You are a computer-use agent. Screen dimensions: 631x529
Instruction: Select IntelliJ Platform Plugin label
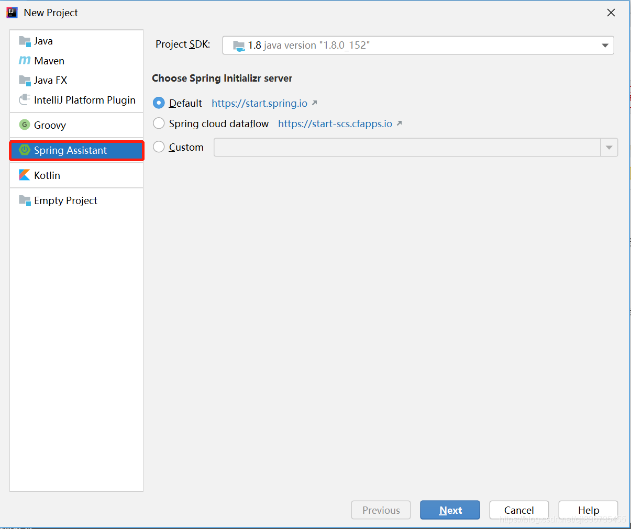[85, 100]
